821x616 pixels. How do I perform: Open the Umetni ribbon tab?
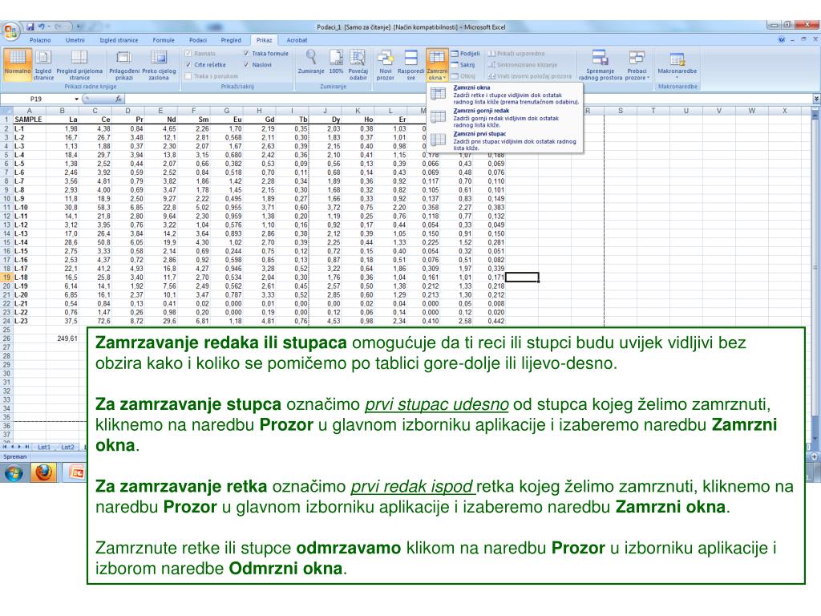click(x=75, y=40)
